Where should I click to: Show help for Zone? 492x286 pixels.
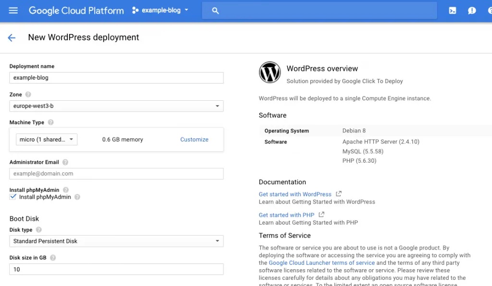point(28,94)
